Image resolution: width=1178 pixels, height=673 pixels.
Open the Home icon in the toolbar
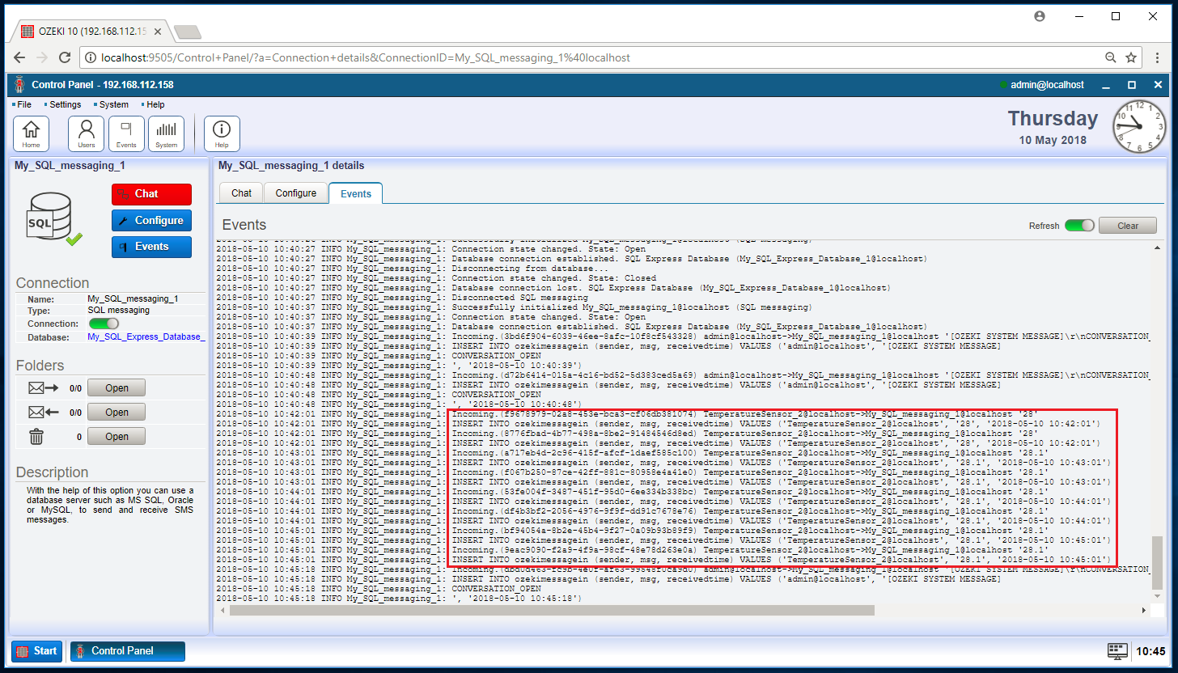click(31, 133)
